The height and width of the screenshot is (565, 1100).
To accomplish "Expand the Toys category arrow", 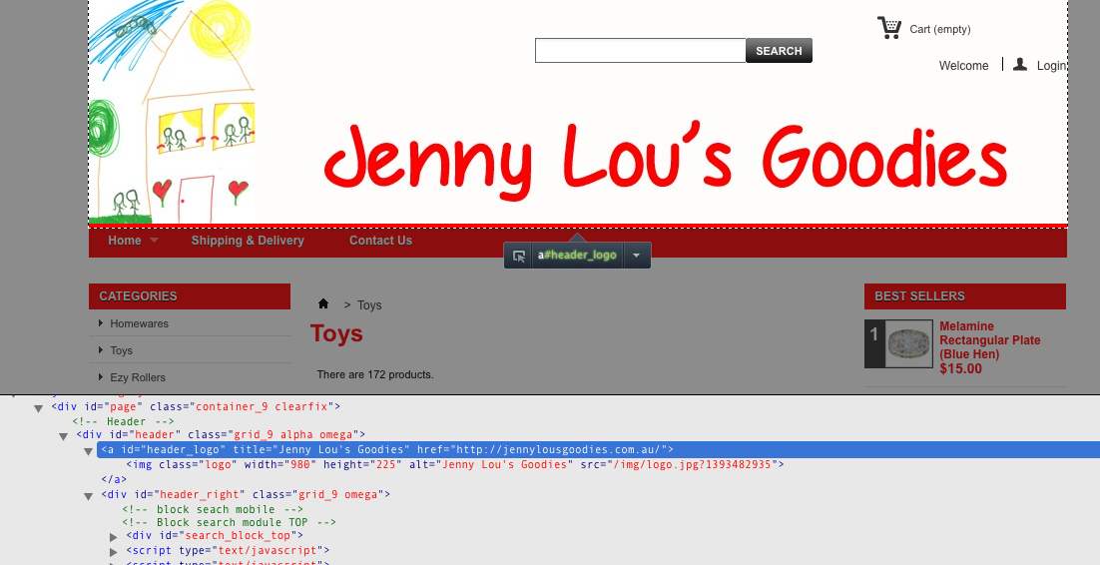I will coord(101,349).
